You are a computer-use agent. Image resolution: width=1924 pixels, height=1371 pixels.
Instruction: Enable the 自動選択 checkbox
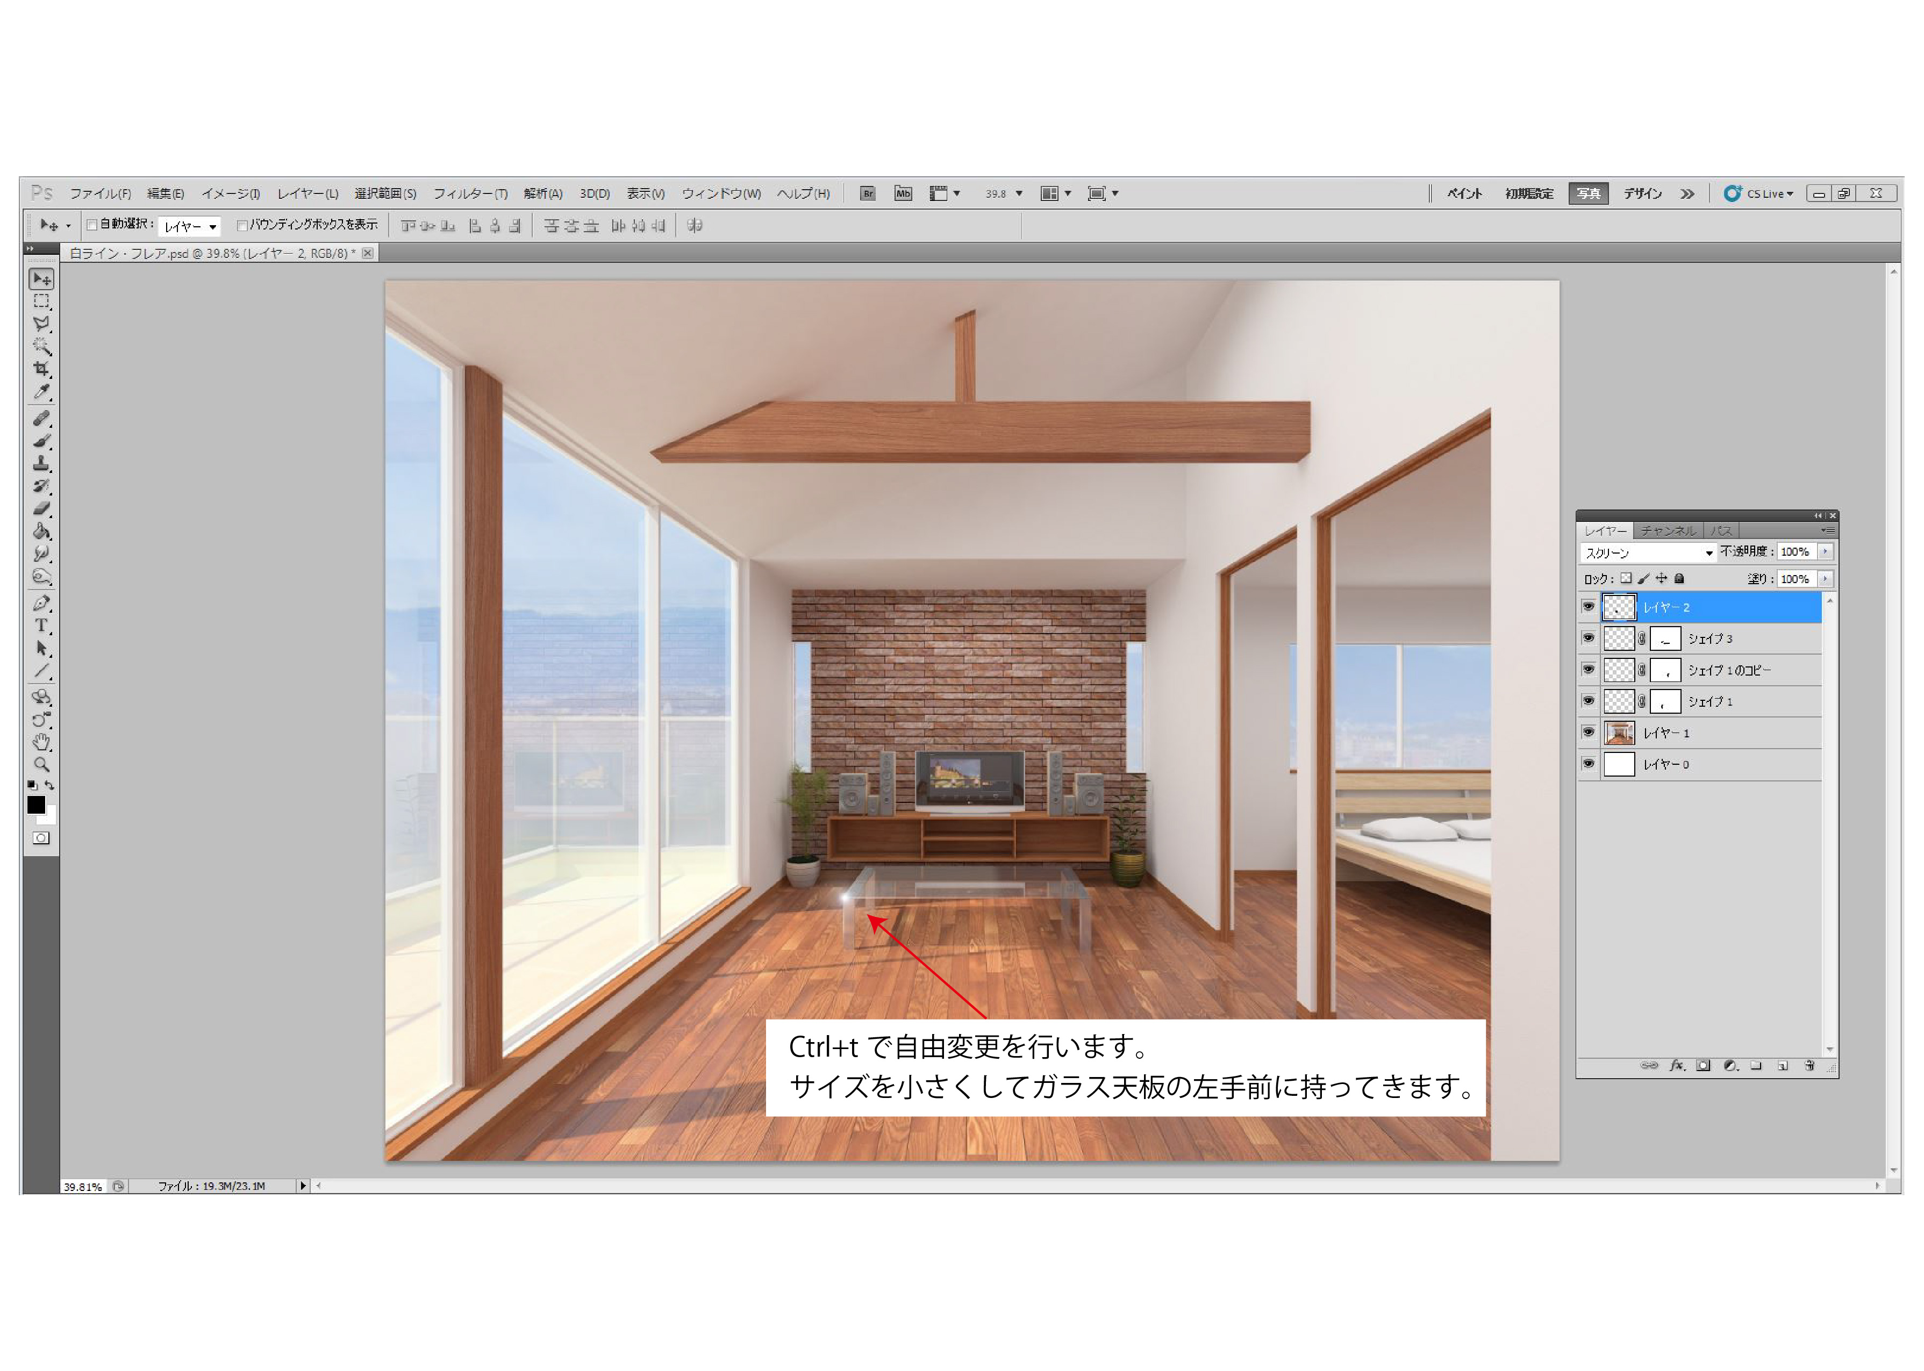92,225
